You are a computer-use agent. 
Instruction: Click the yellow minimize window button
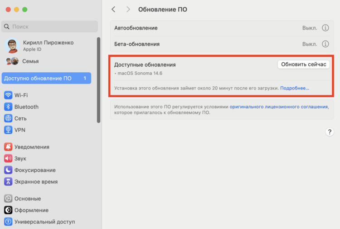[x=16, y=10]
